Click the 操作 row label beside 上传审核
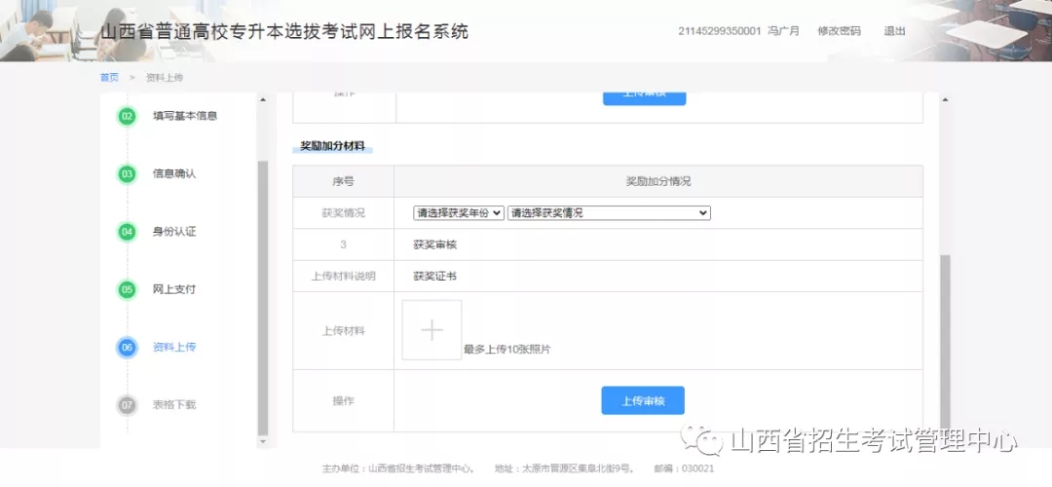1052x487 pixels. pyautogui.click(x=343, y=400)
